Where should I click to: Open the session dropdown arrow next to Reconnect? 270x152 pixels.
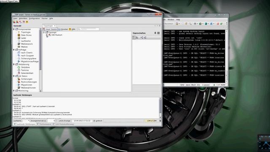(179, 24)
